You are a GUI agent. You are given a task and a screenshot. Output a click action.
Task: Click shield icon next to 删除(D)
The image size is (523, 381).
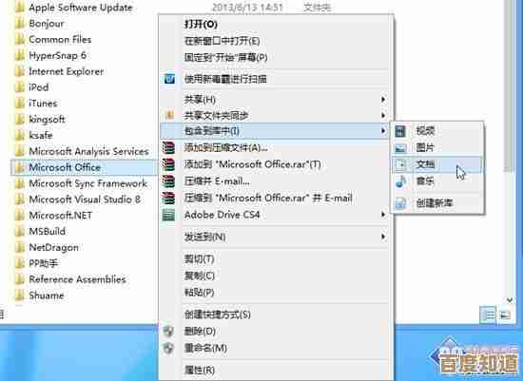[168, 331]
